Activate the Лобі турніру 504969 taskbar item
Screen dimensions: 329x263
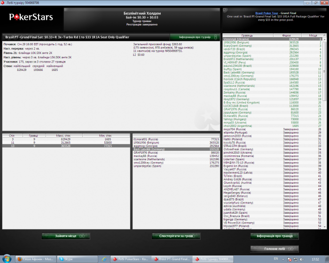(213, 259)
